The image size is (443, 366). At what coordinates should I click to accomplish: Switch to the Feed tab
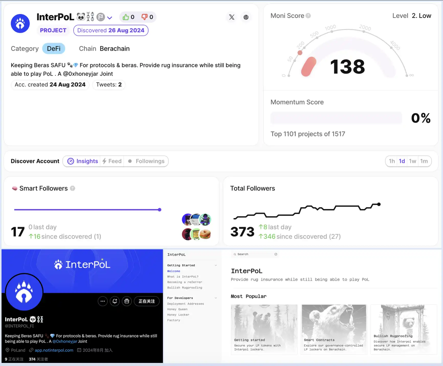(112, 161)
